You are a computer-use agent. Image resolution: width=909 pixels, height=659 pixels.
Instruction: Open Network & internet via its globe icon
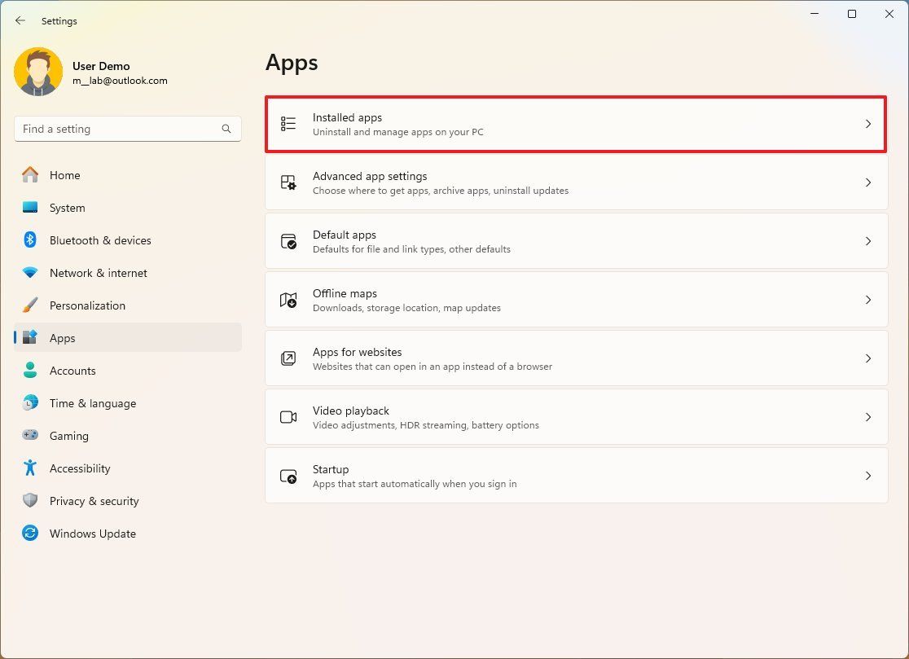(x=29, y=273)
